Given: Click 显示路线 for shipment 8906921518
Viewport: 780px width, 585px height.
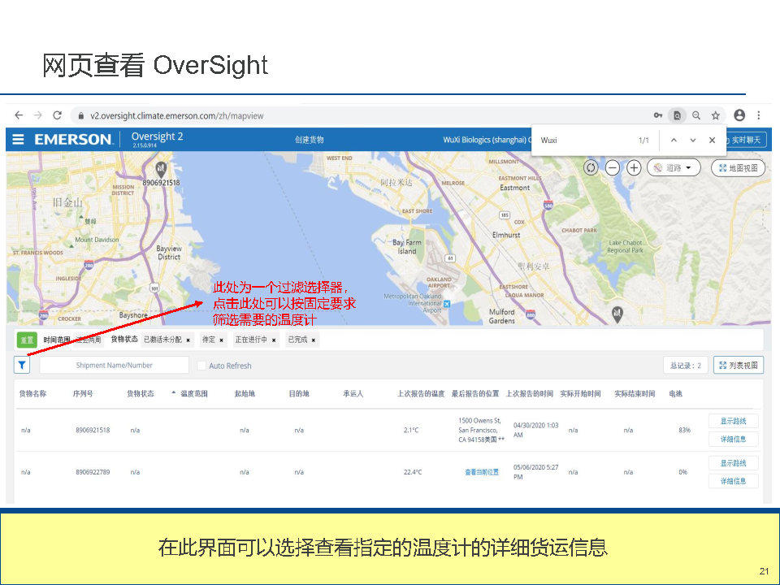Looking at the screenshot, I should pyautogui.click(x=733, y=421).
